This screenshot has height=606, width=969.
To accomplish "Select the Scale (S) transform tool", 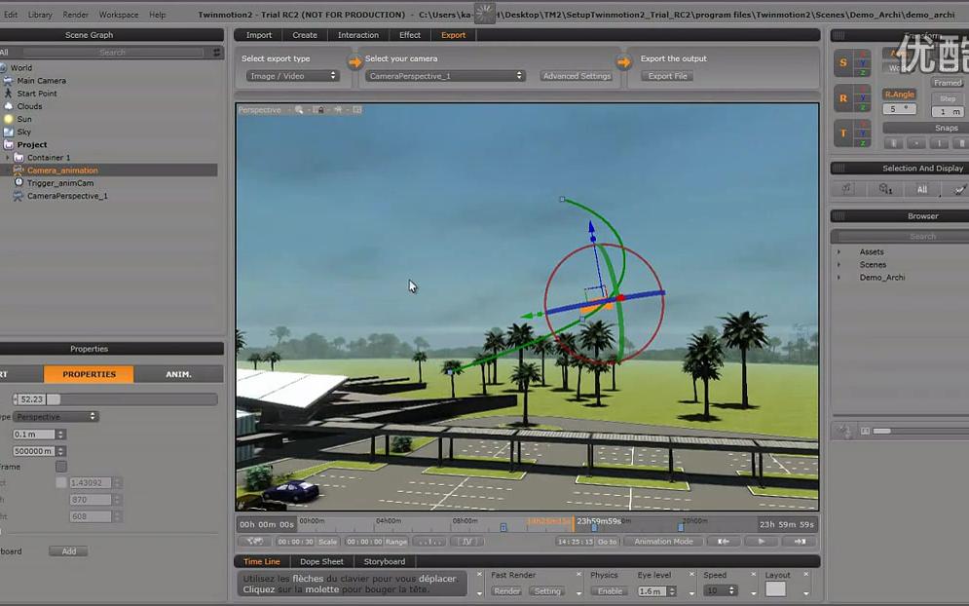I will pos(843,62).
